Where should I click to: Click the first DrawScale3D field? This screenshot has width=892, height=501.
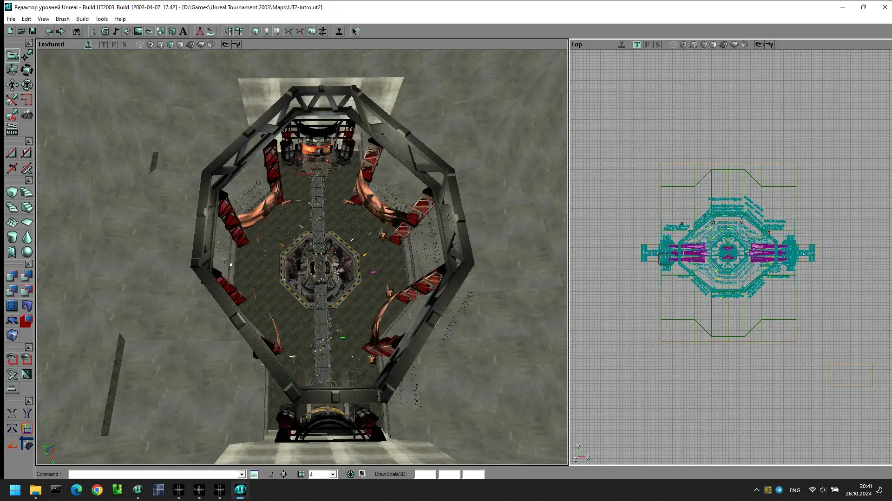[425, 474]
